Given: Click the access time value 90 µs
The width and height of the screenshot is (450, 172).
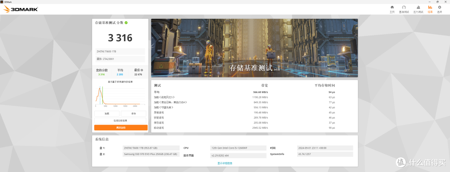Looking at the screenshot, I should (x=332, y=128).
